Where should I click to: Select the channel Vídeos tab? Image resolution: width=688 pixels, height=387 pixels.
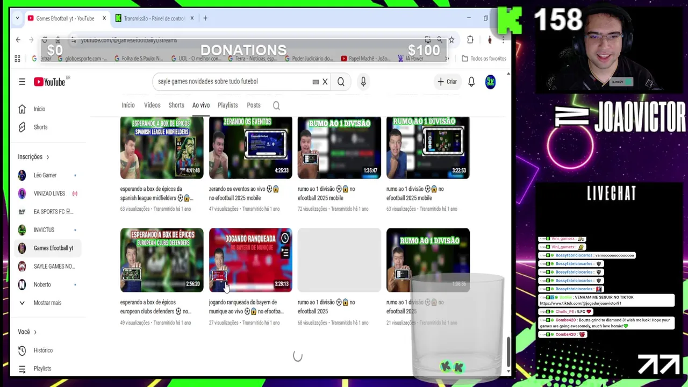click(x=152, y=105)
